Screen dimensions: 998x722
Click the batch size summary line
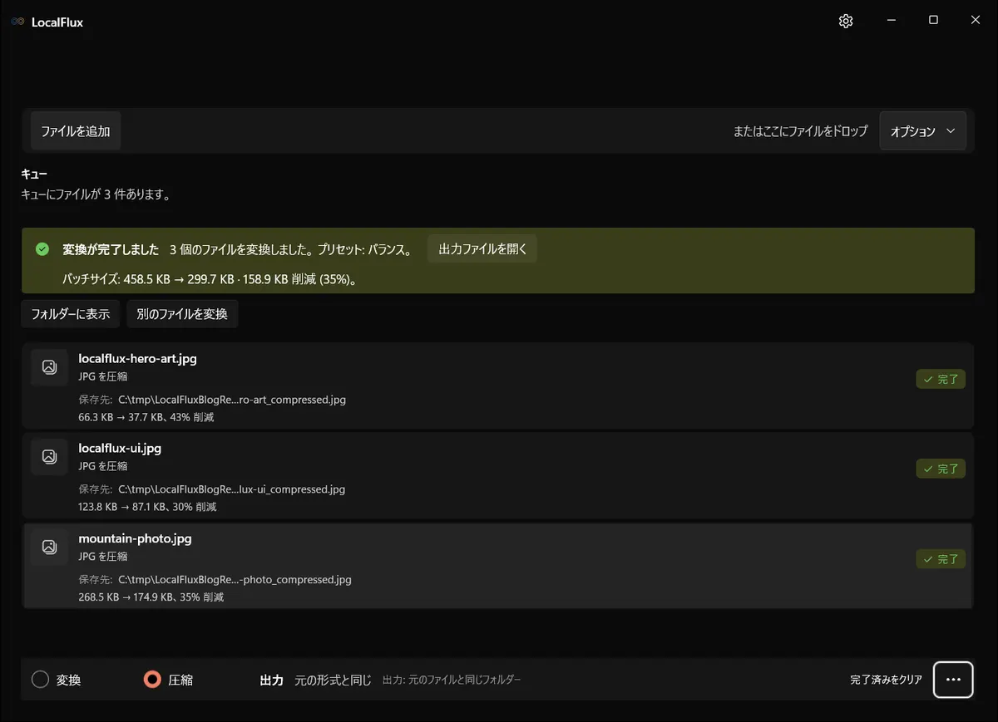pyautogui.click(x=210, y=280)
